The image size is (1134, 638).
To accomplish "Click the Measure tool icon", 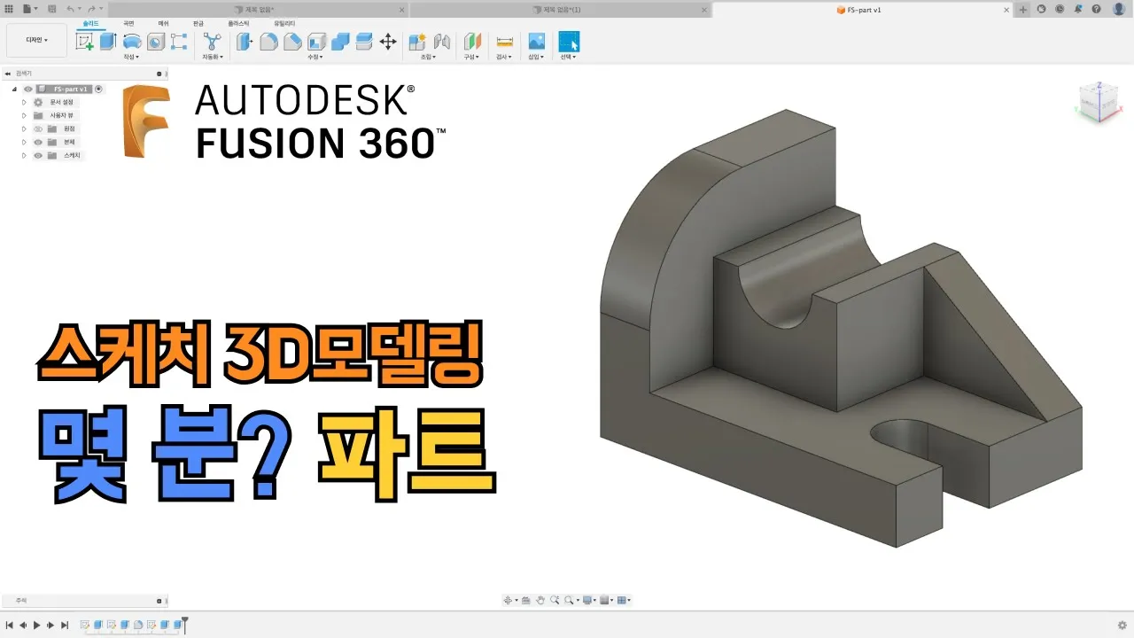I will (x=505, y=42).
